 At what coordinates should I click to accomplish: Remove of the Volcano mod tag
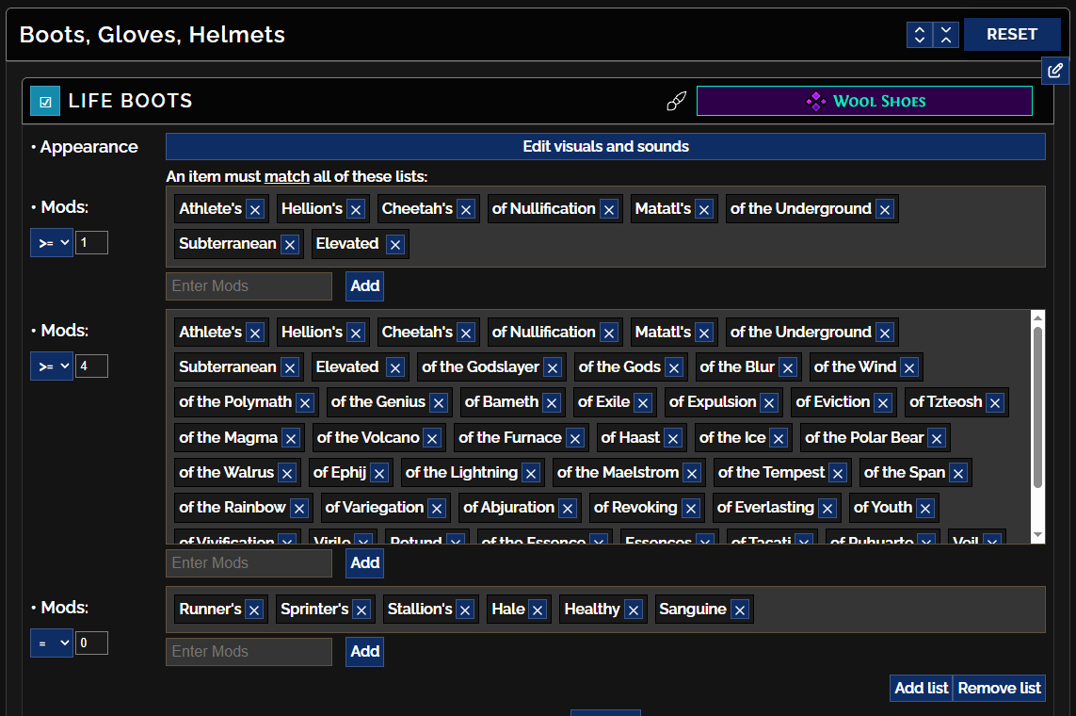pyautogui.click(x=432, y=438)
